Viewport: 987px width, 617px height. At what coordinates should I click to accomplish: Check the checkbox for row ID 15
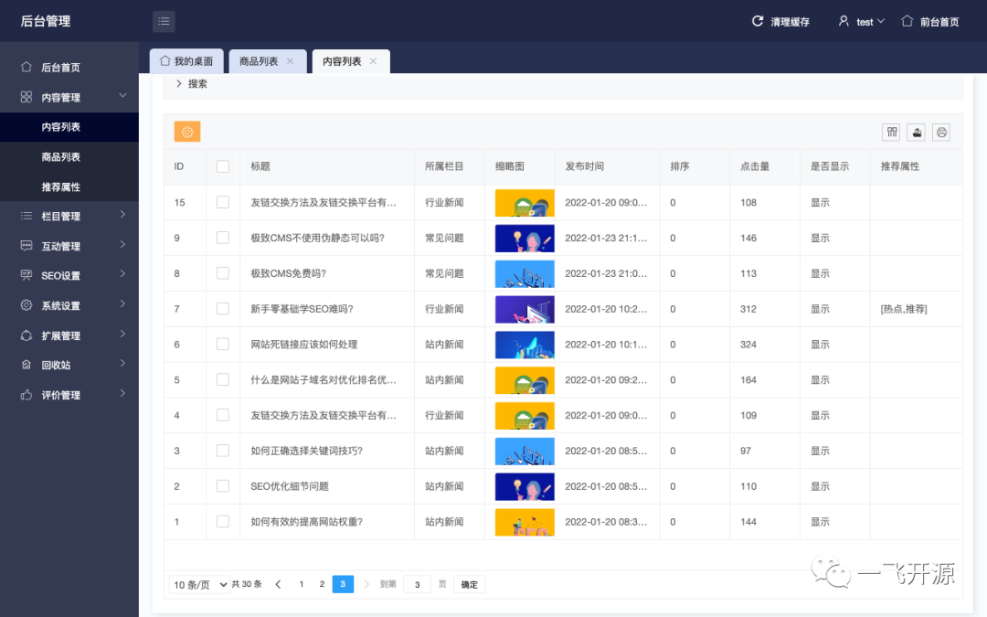pyautogui.click(x=223, y=202)
